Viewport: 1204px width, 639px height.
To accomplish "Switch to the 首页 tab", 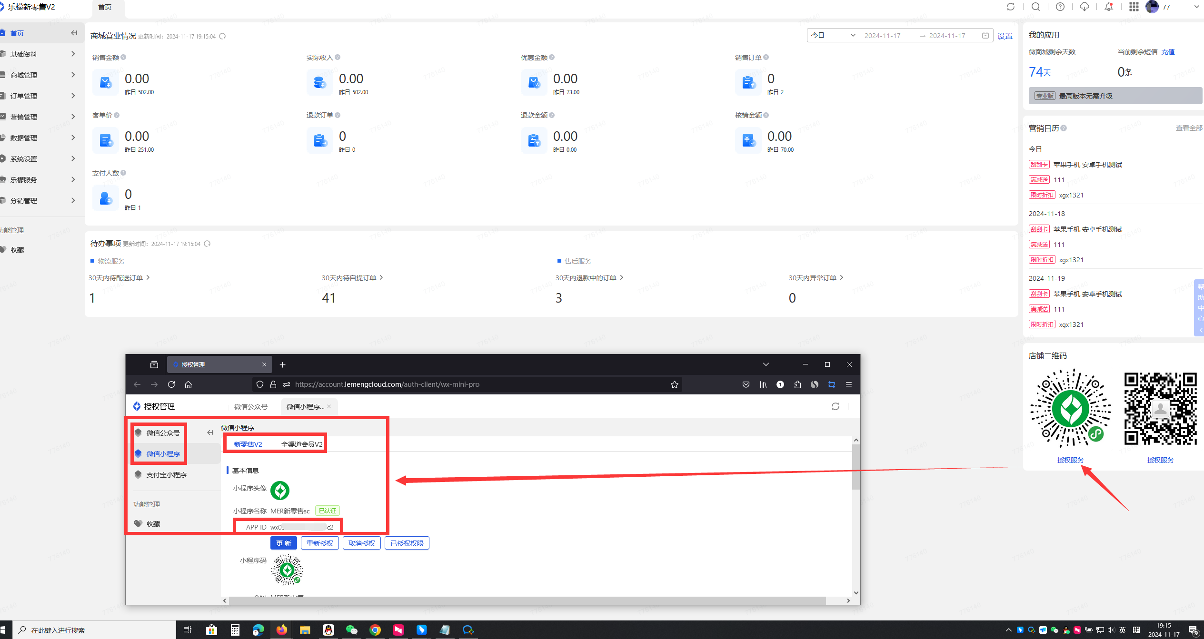I will [x=105, y=7].
